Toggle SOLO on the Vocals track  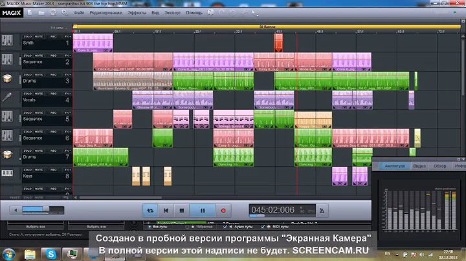[28, 94]
